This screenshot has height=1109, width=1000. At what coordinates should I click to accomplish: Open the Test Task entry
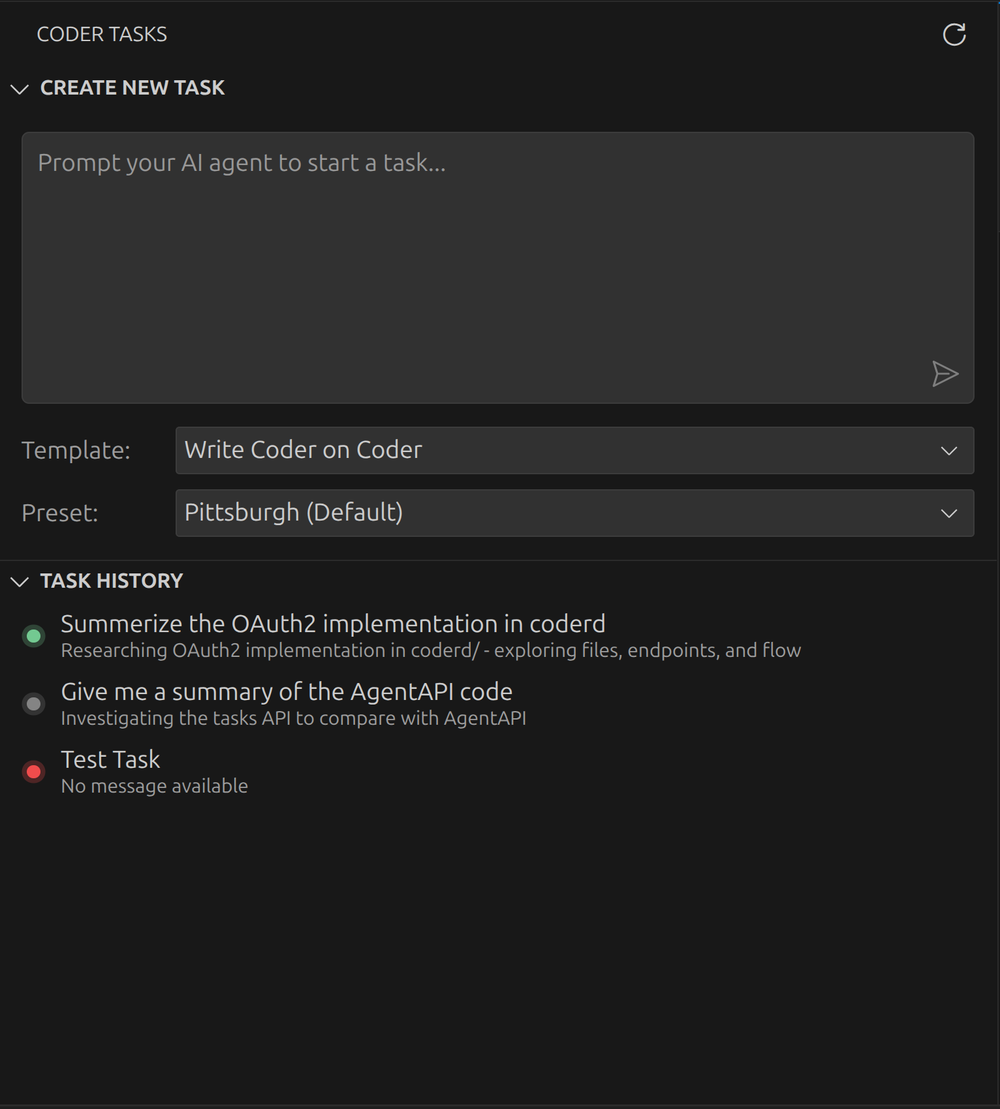click(x=110, y=760)
